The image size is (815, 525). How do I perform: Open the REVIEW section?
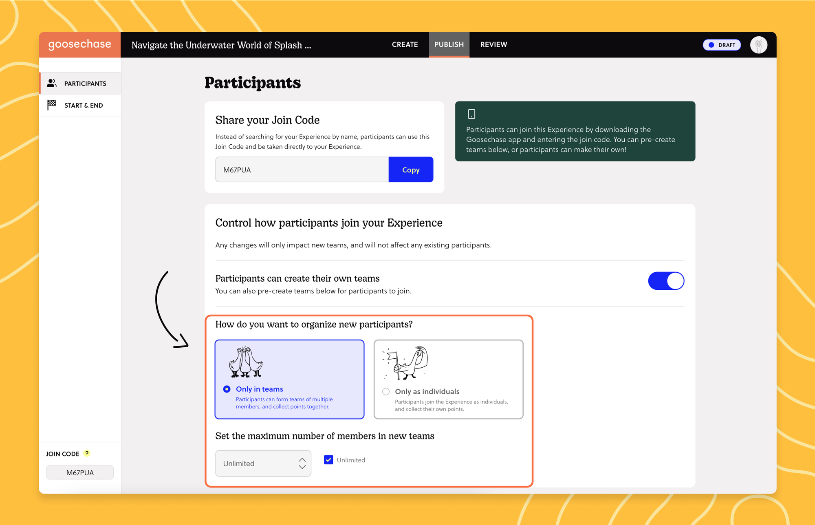(x=493, y=45)
